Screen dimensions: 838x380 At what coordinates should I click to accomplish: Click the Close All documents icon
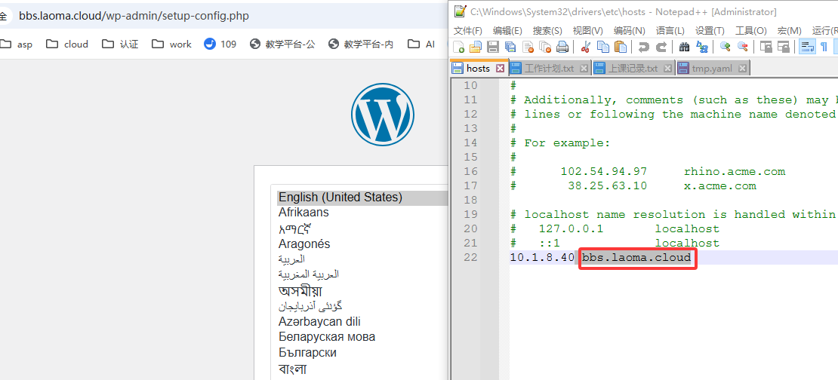[544, 47]
